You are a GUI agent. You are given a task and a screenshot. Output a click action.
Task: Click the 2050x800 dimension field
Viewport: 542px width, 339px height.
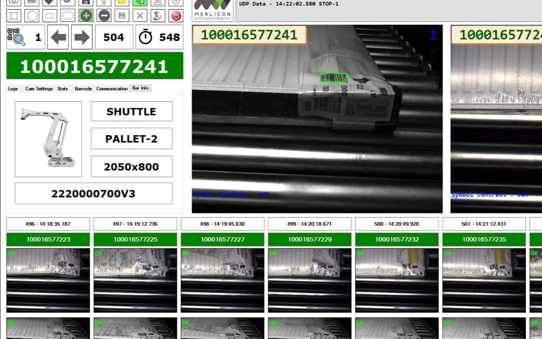click(131, 167)
